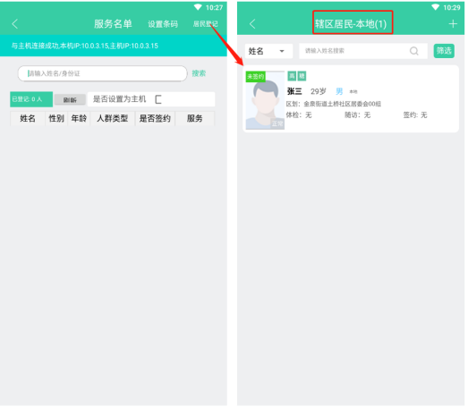Tap the 已登记: 0人 counter label
468x407 pixels.
pyautogui.click(x=31, y=99)
